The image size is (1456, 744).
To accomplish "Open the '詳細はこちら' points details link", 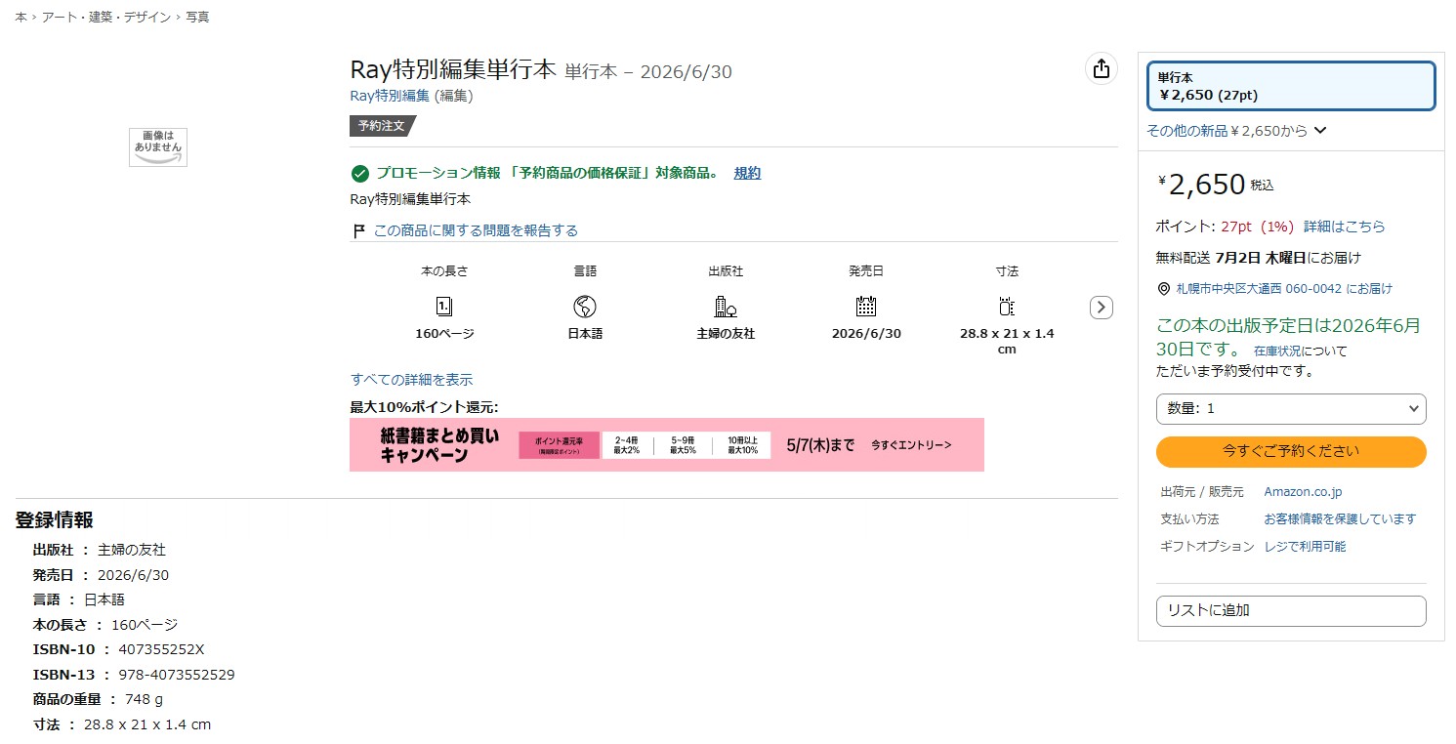I will 1344,227.
